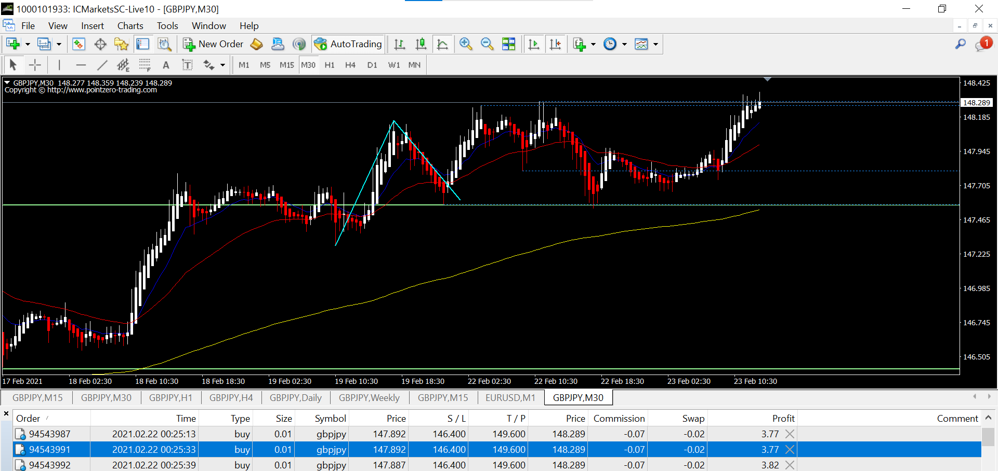This screenshot has width=998, height=471.
Task: Select the vertical line drawing tool
Action: pyautogui.click(x=59, y=65)
